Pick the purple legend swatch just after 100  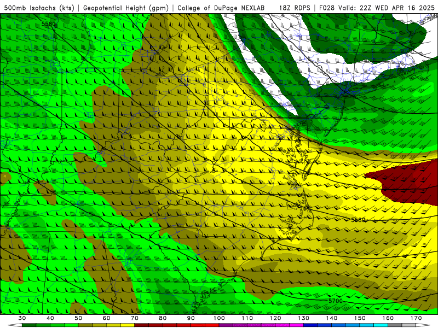pyautogui.click(x=226, y=325)
